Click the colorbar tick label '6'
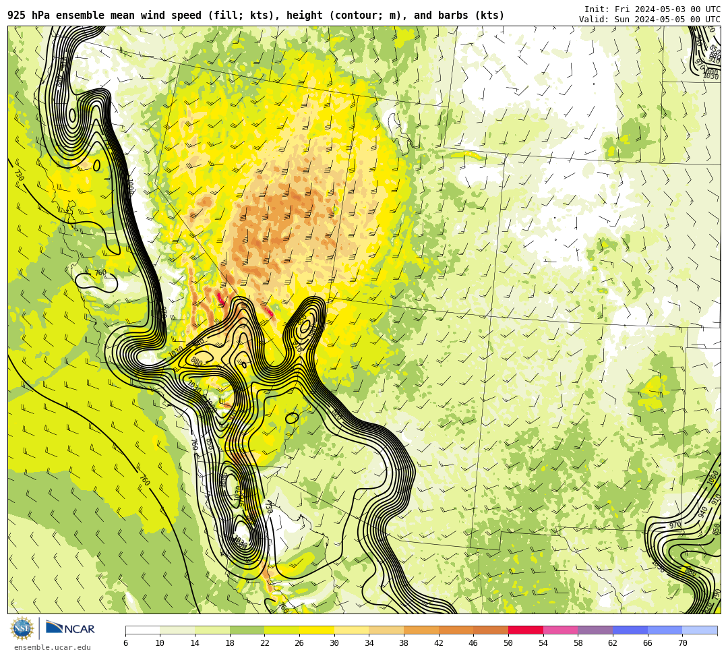 [x=125, y=643]
